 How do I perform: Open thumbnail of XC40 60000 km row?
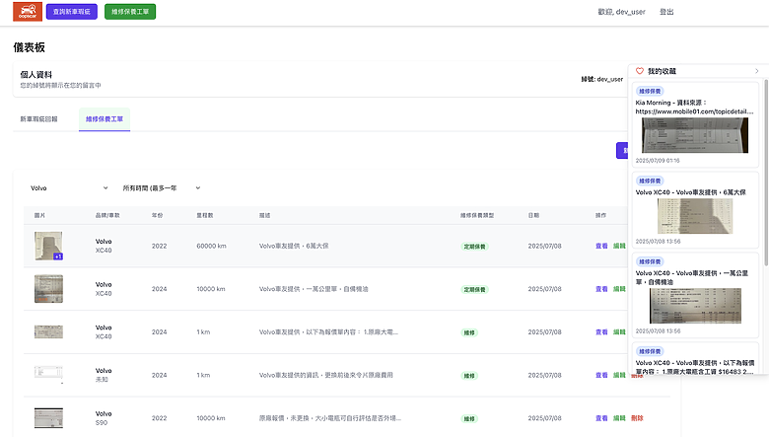48,246
